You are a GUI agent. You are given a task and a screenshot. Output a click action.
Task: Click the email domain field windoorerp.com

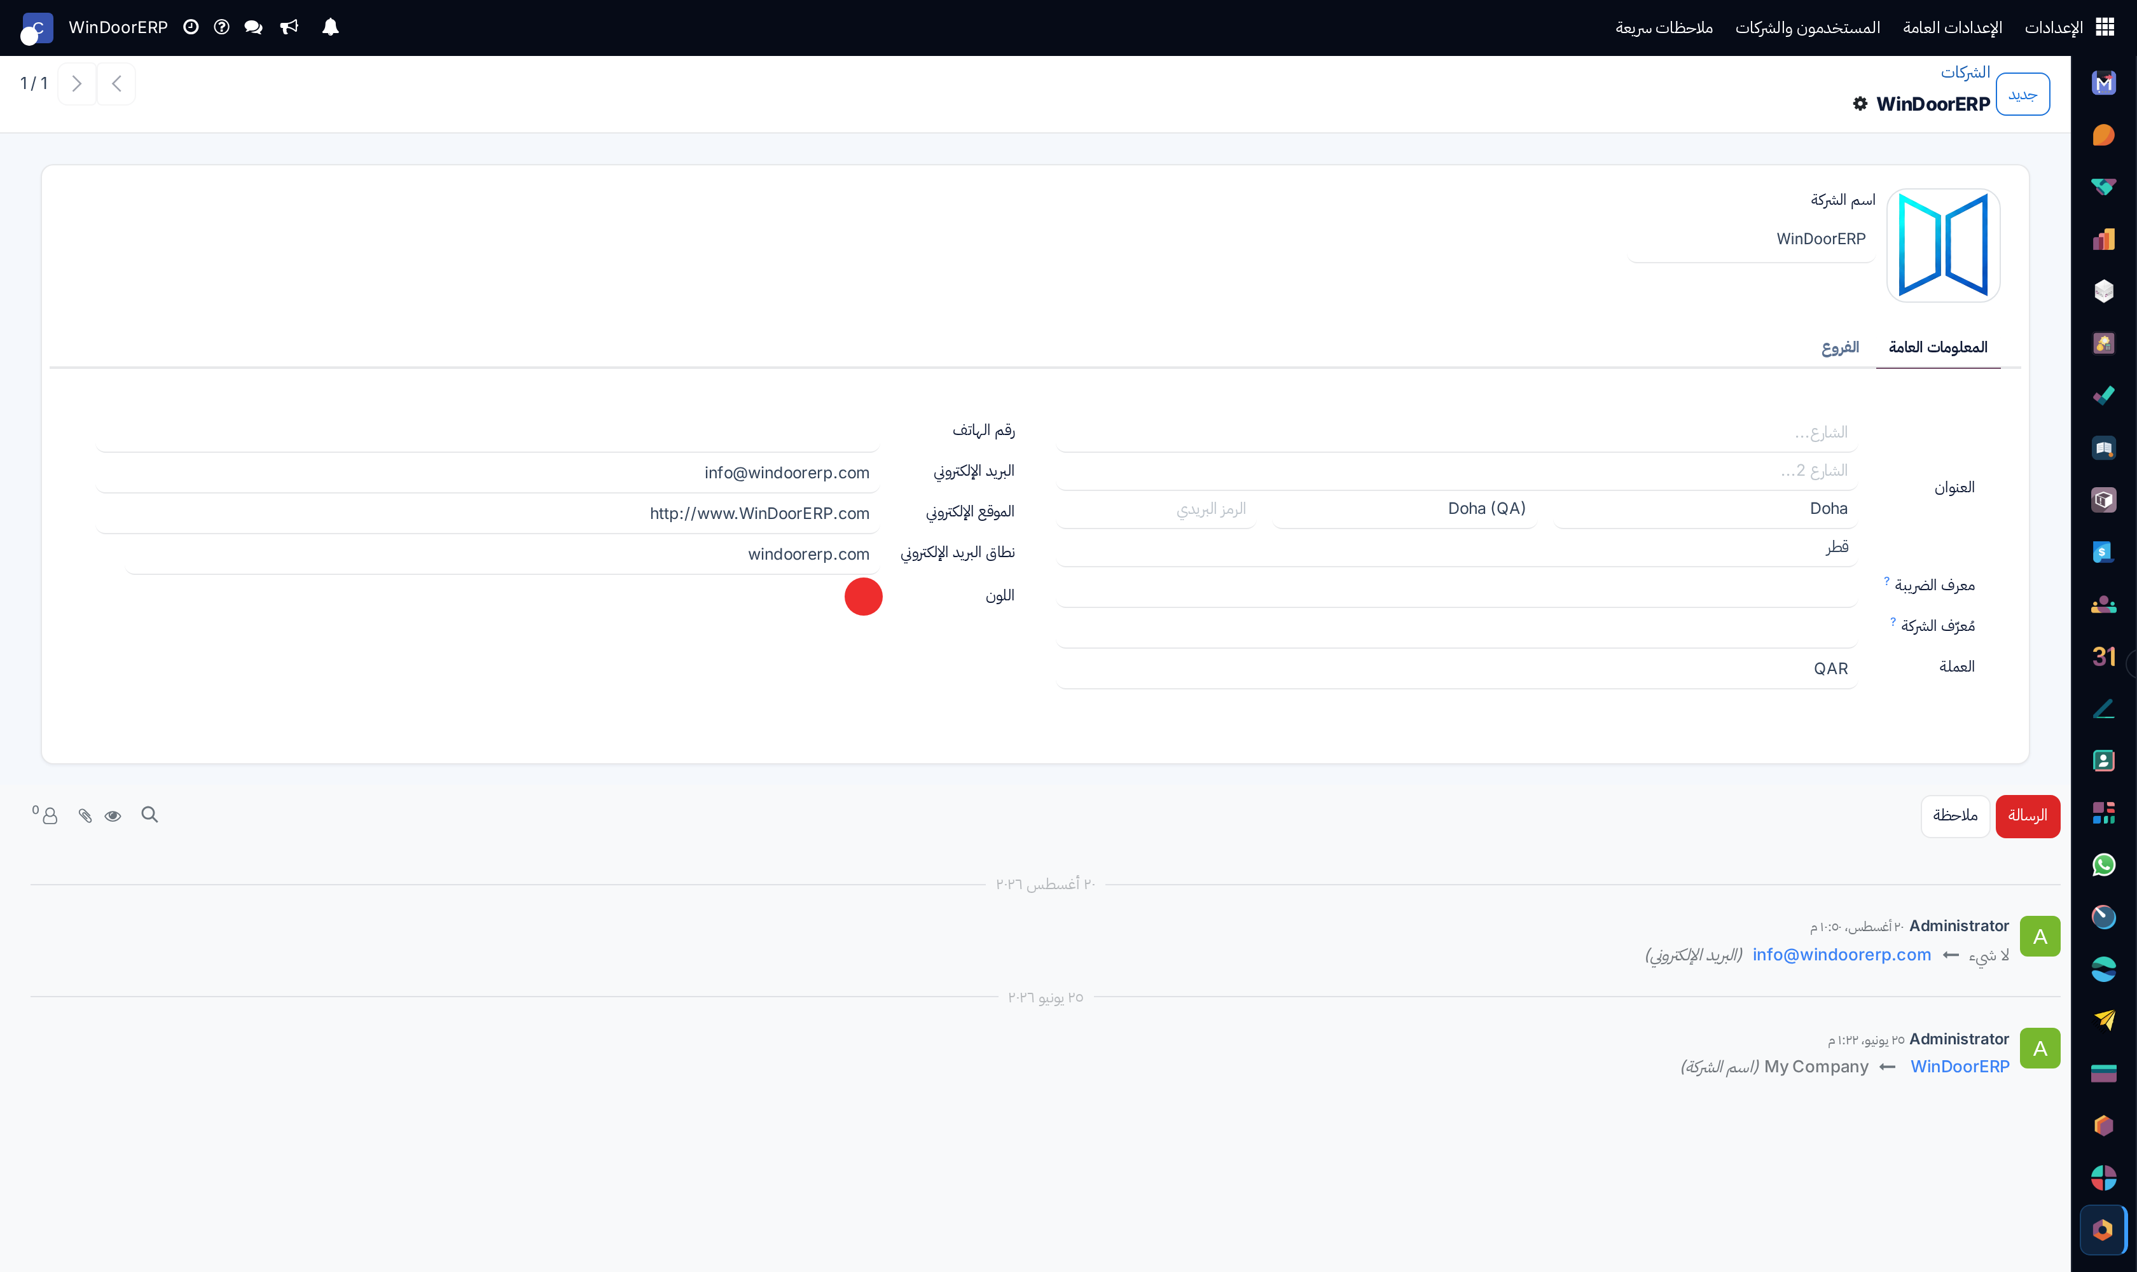(x=501, y=555)
